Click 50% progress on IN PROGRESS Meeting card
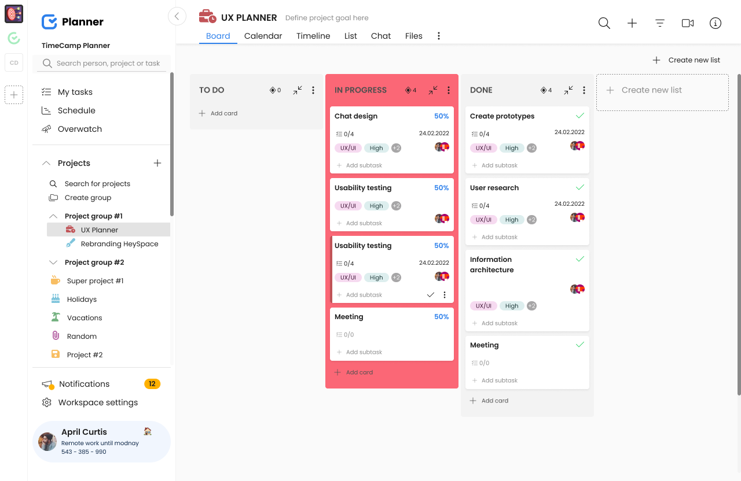This screenshot has height=481, width=741. point(442,317)
